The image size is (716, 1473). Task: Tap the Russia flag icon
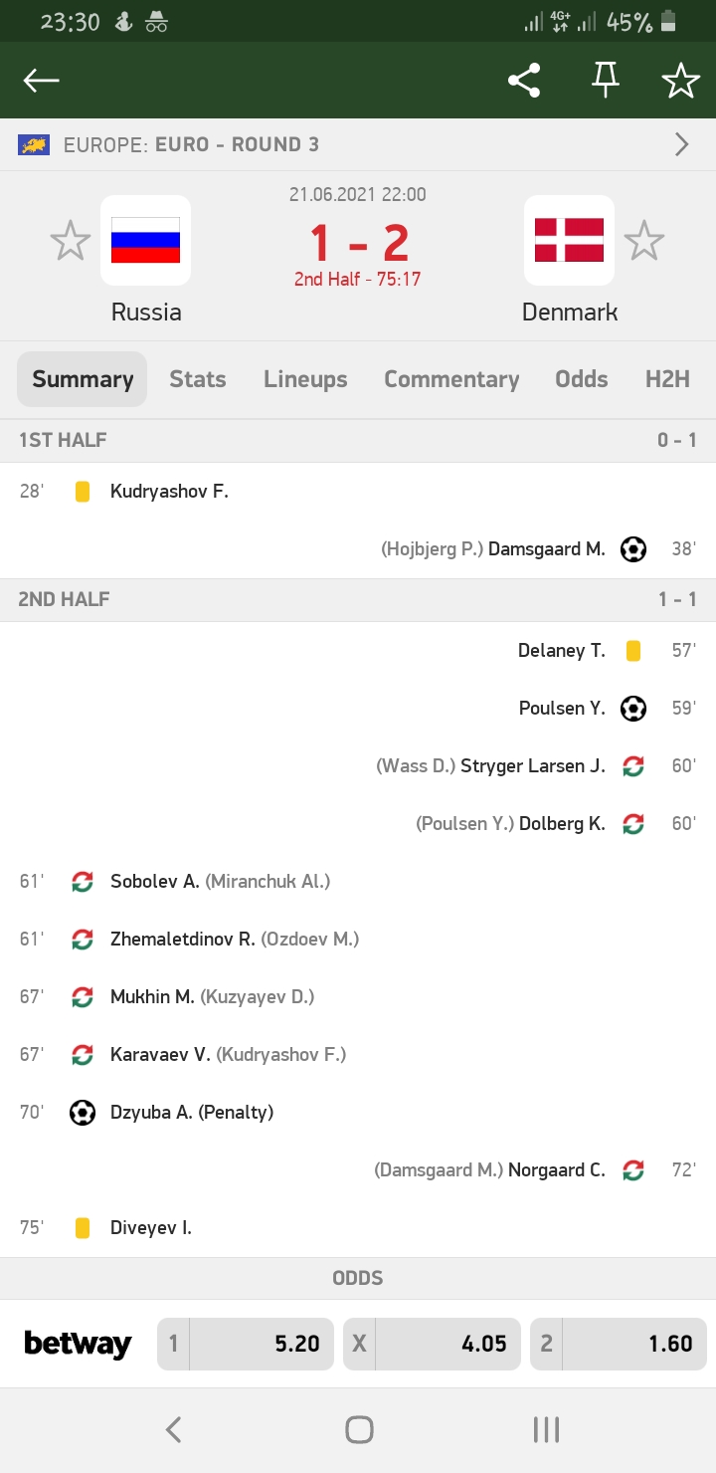point(145,241)
